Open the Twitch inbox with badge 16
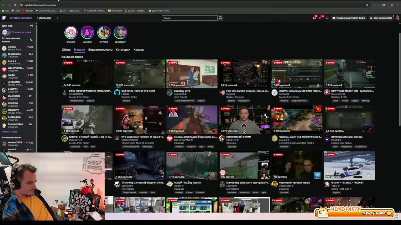Screen dimensions: 401x225 click(x=321, y=18)
